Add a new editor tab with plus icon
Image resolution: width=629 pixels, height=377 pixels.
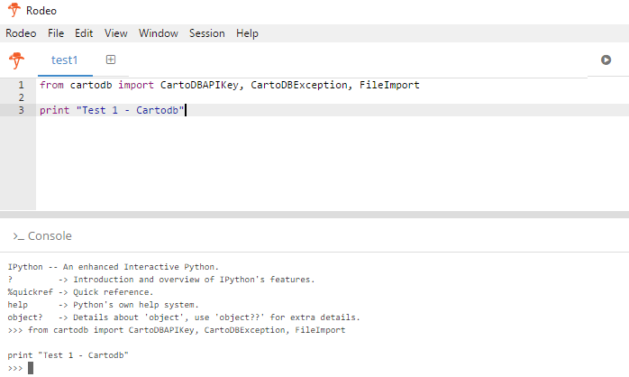click(111, 60)
